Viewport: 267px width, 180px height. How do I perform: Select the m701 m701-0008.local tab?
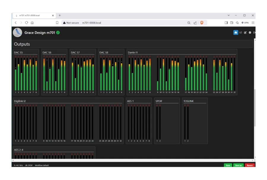34,15
